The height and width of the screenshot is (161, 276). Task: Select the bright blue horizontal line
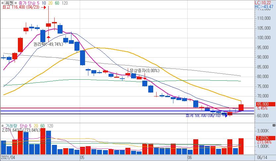click(x=127, y=111)
